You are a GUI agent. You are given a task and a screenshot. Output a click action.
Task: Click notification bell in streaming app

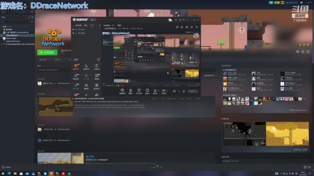click(x=192, y=27)
